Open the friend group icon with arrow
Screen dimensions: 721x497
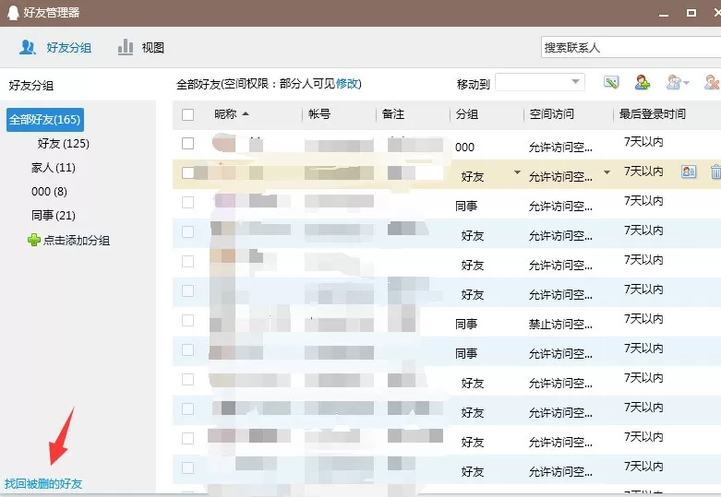[678, 83]
